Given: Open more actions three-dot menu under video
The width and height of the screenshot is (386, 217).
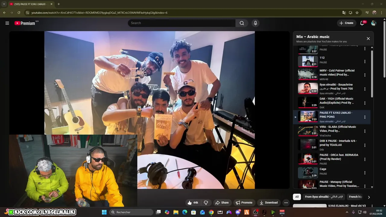Looking at the screenshot, I should click(286, 203).
